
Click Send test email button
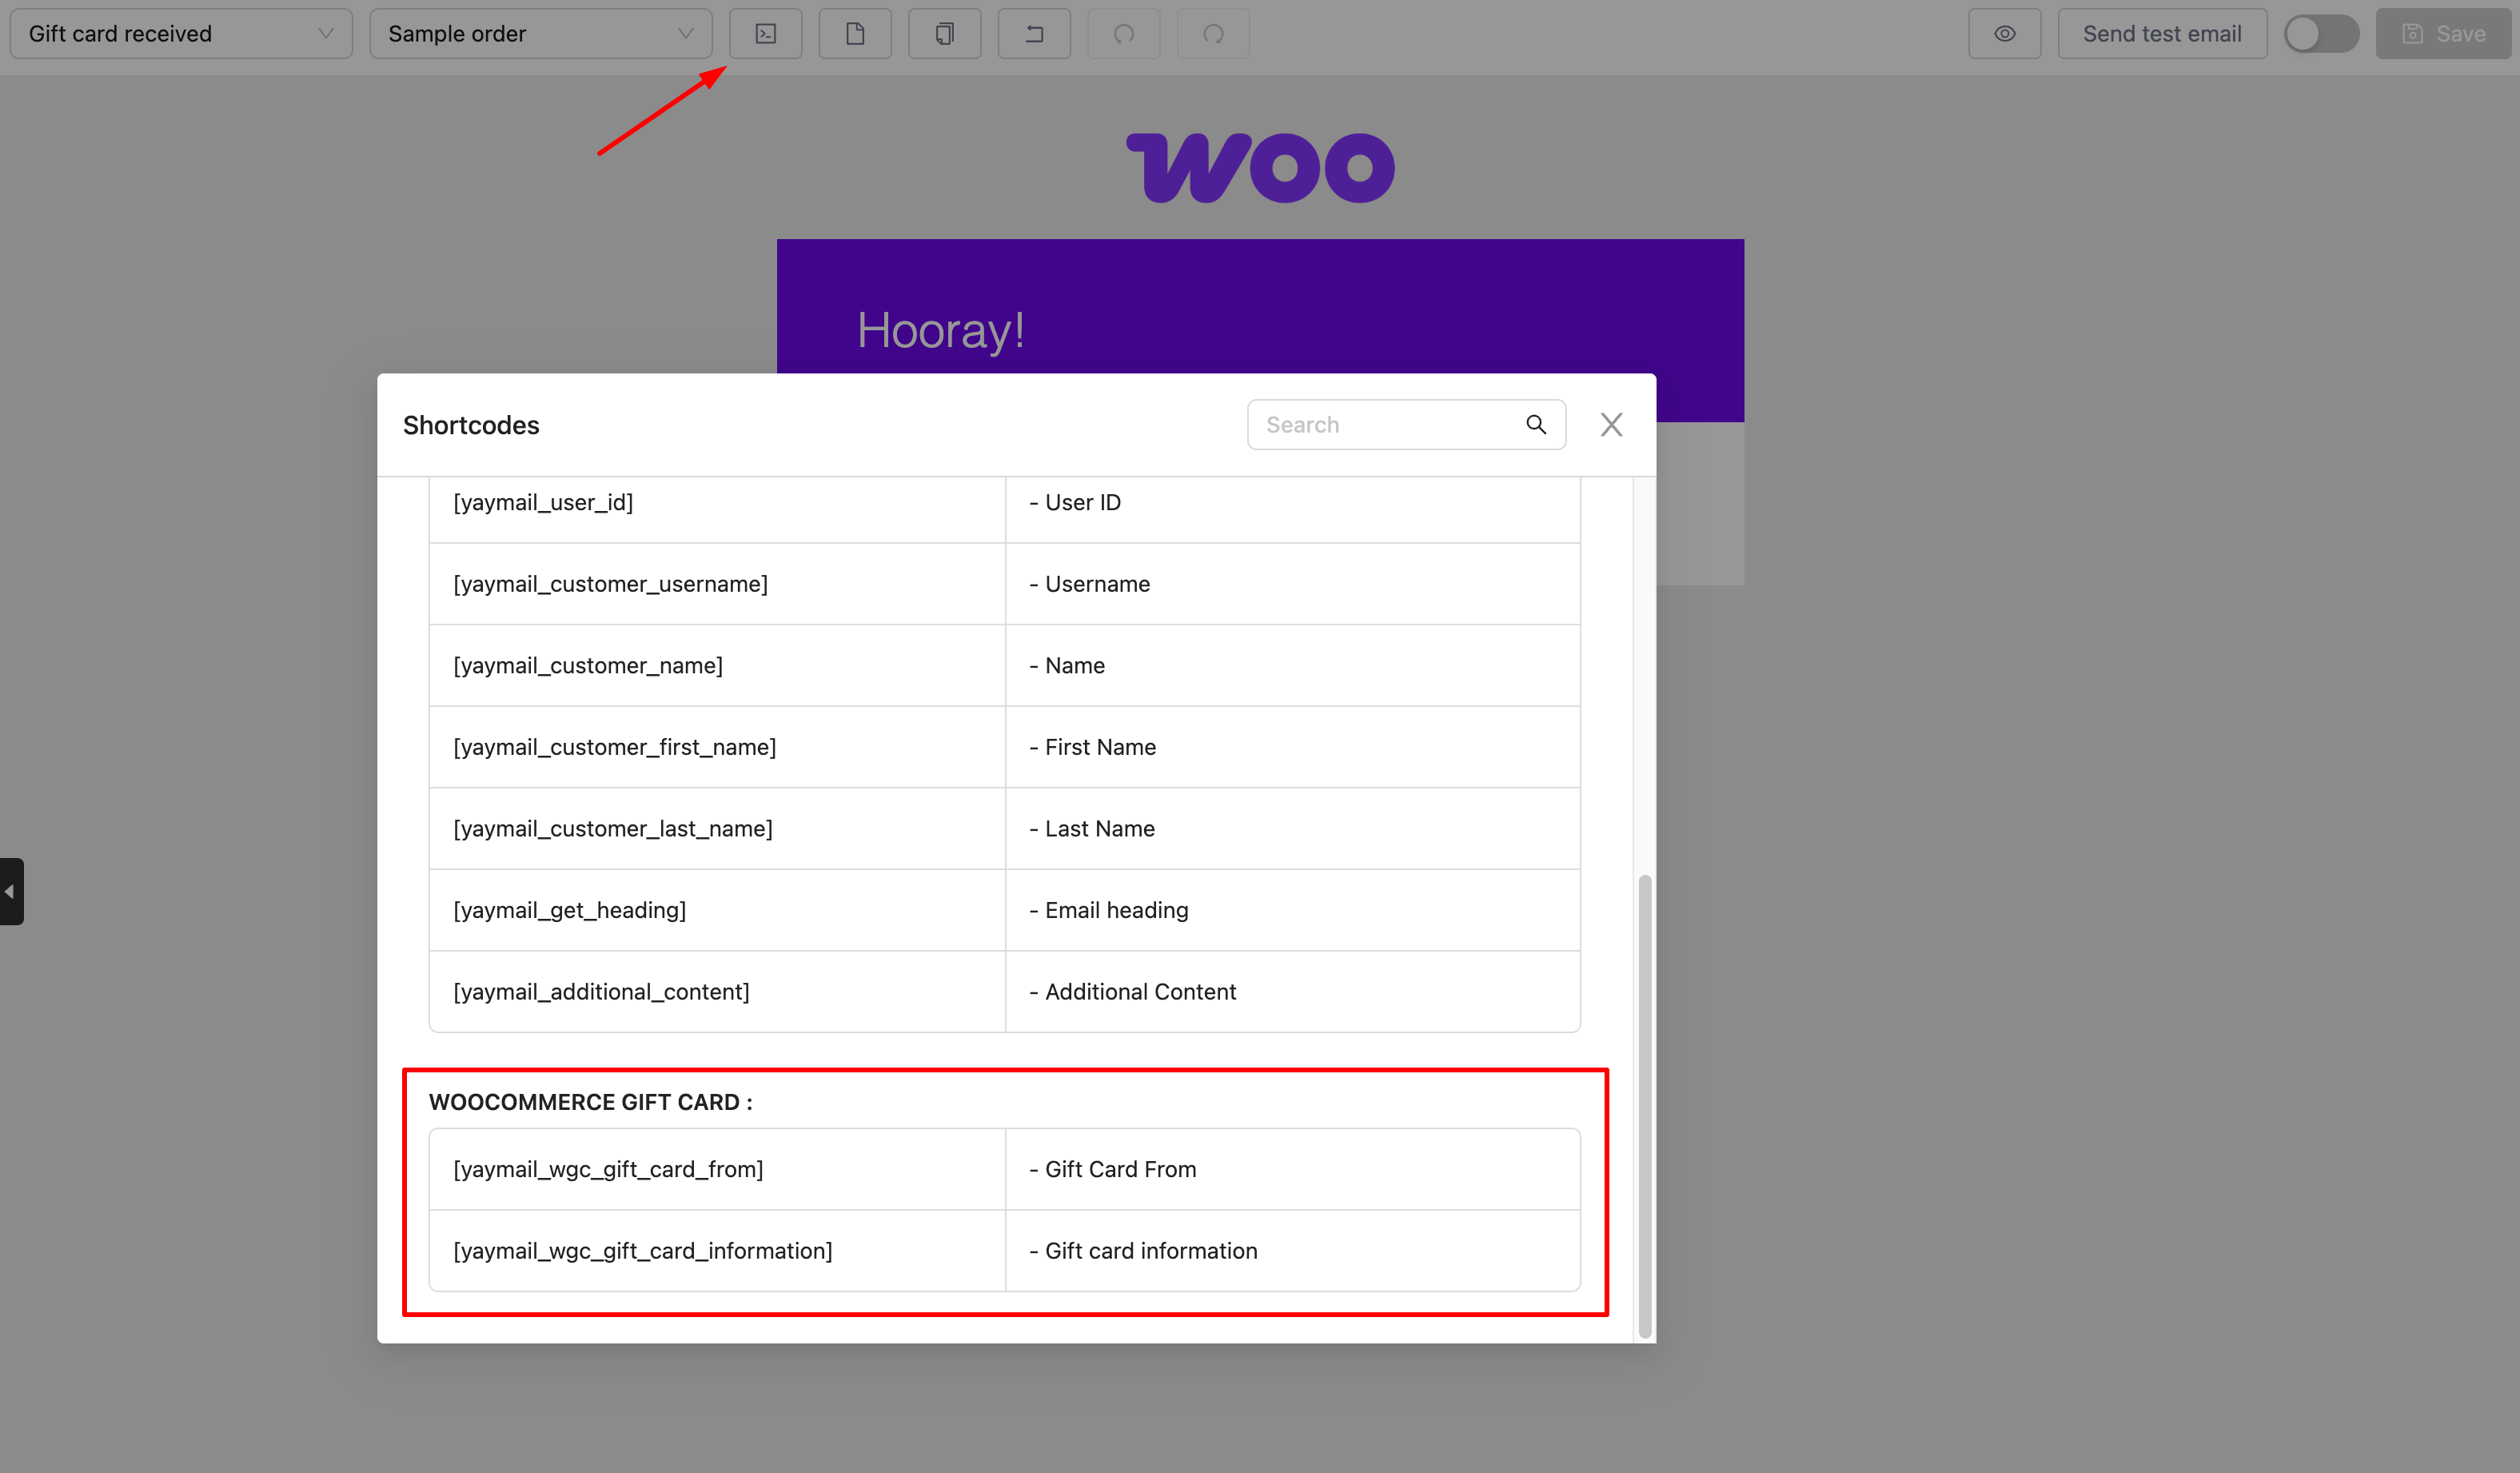click(2161, 34)
